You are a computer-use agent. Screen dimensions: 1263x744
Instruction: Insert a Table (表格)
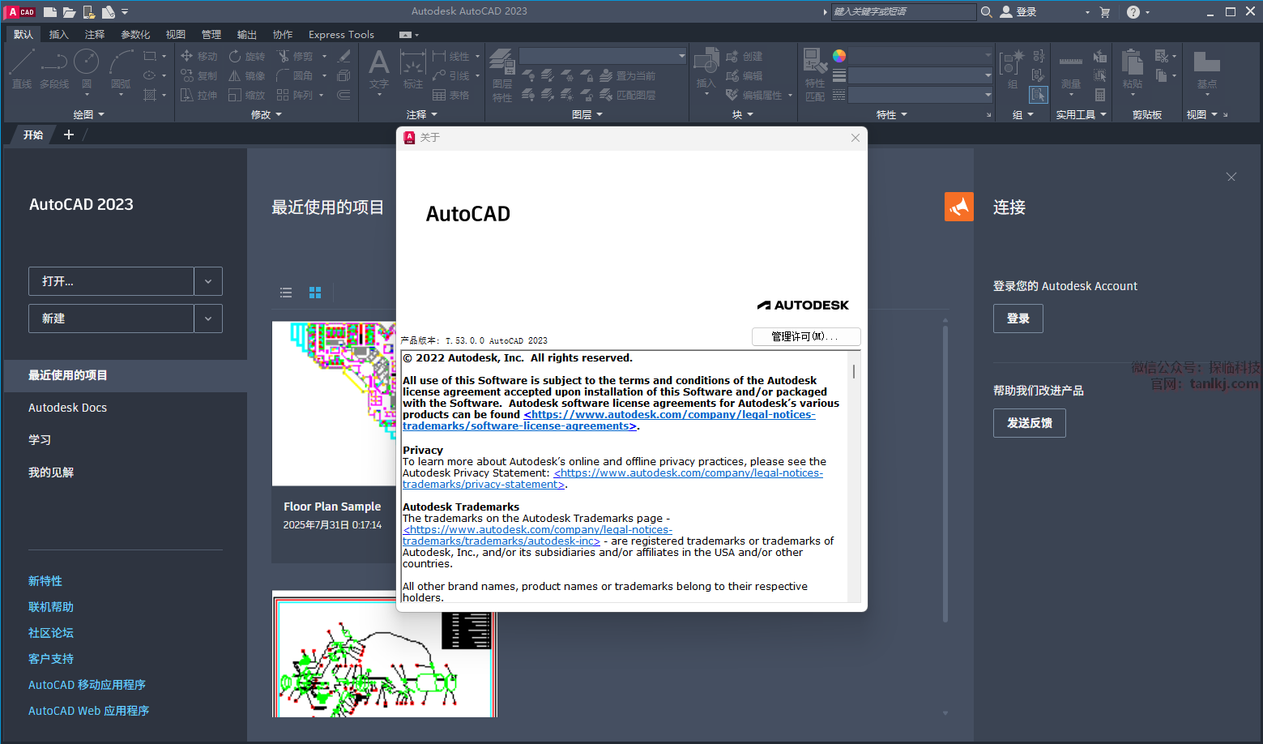(451, 95)
